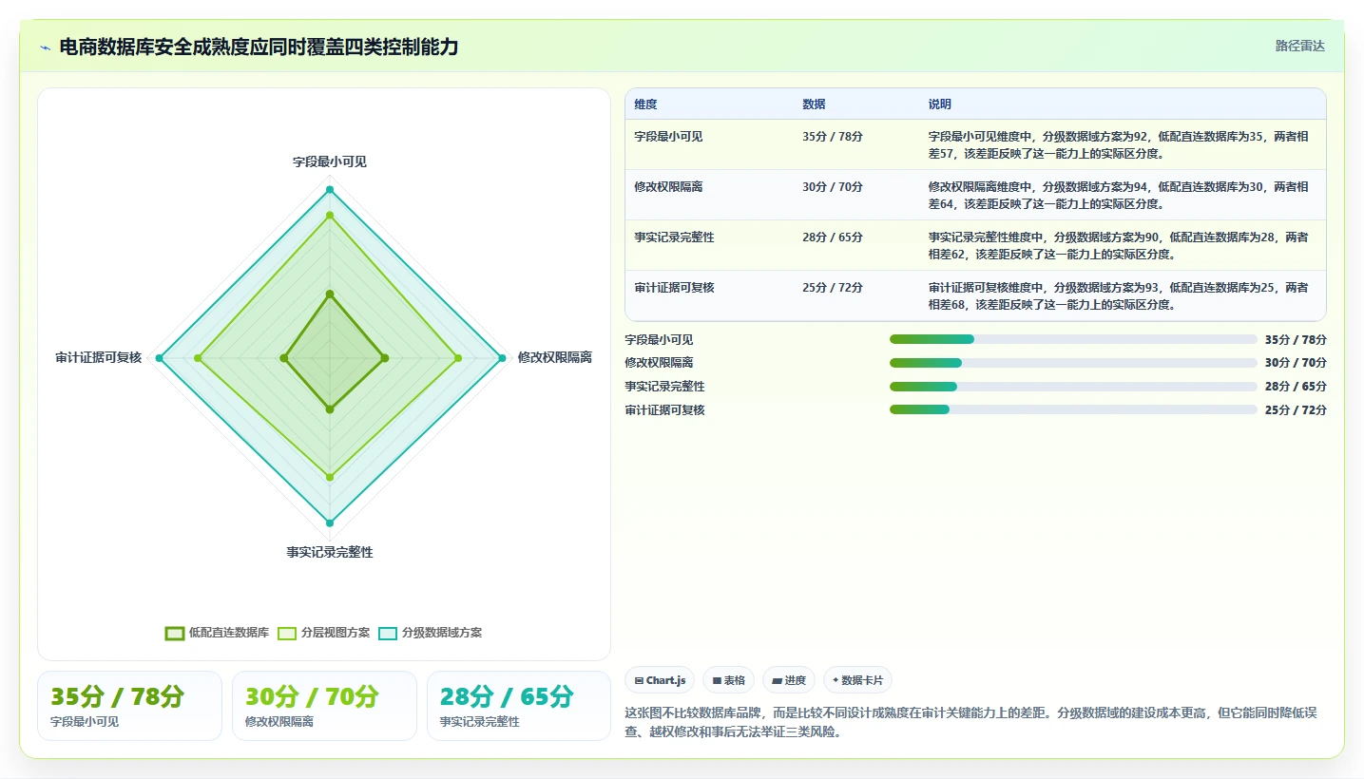Click the 35分 / 78分 value beside the first progress bar
1364x779 pixels.
pos(1296,339)
